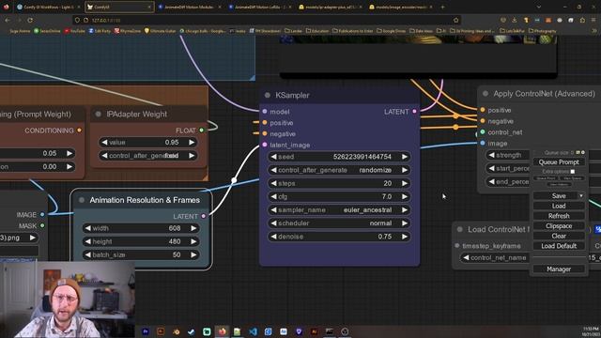Decrease KSampler steps with left arrow

click(273, 183)
